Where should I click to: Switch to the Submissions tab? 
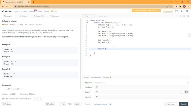click(x=55, y=16)
